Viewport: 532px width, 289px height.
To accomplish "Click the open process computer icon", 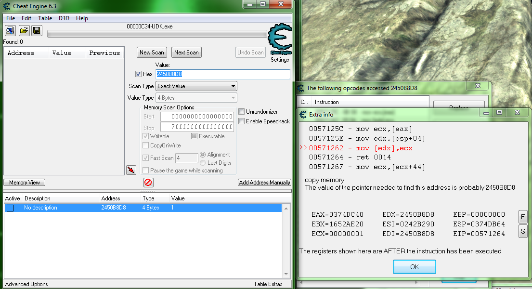I will pyautogui.click(x=10, y=31).
